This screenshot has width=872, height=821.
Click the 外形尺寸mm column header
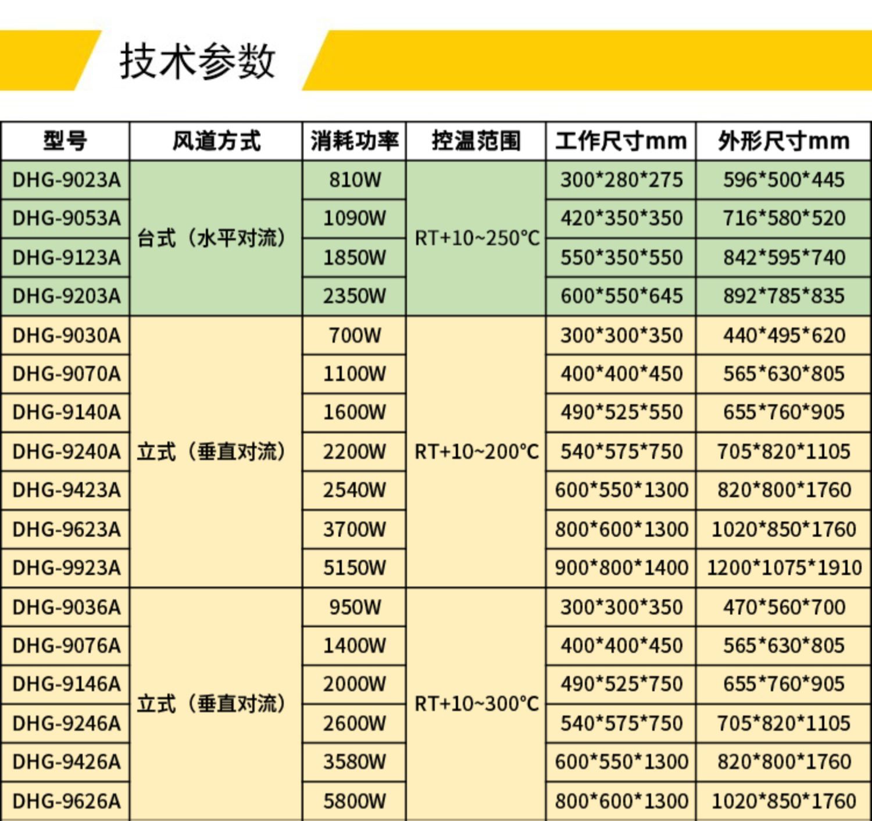[x=782, y=140]
